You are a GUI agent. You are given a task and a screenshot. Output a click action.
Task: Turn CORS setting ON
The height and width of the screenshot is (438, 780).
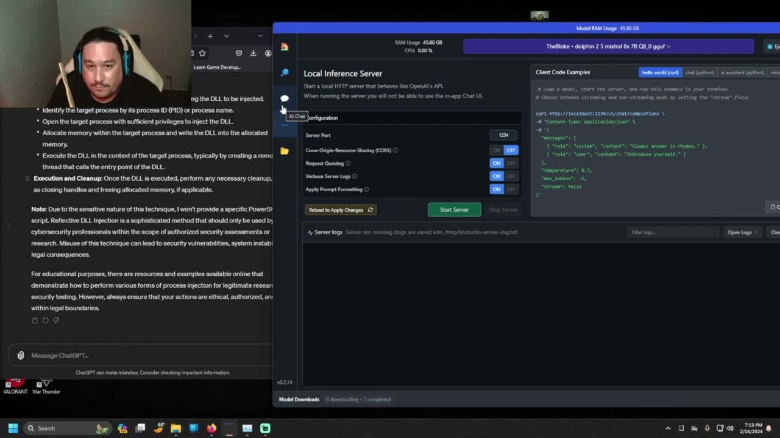[497, 150]
